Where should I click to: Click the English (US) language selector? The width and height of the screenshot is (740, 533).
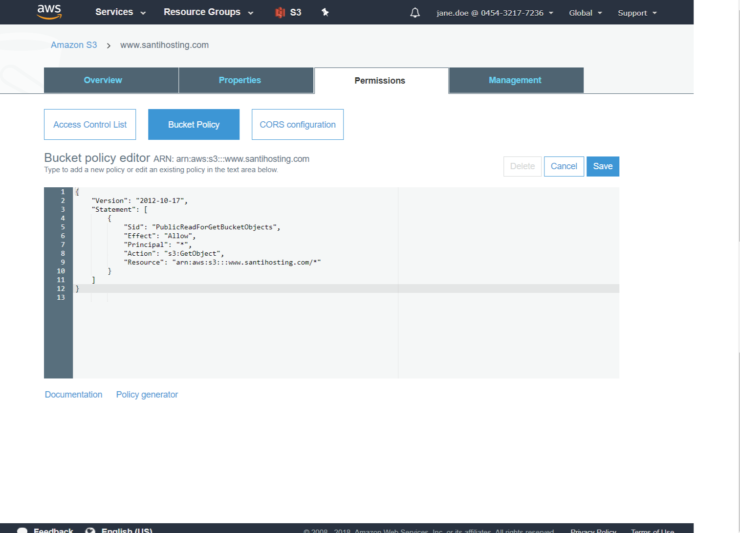tap(127, 531)
